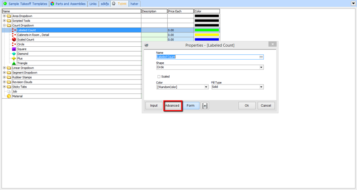Viewport: 357px width, 190px height.
Task: Click the Material cube icon
Action: point(9,96)
